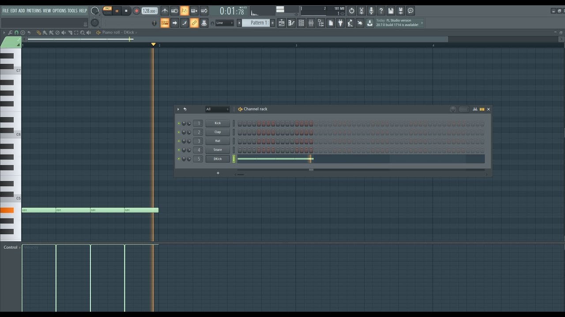Open the EDIT menu
The image size is (565, 317).
[14, 11]
